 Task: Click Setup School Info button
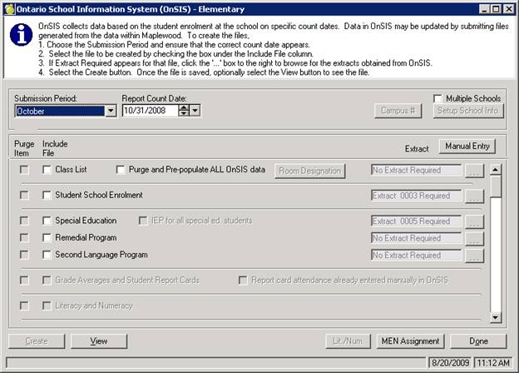(468, 111)
